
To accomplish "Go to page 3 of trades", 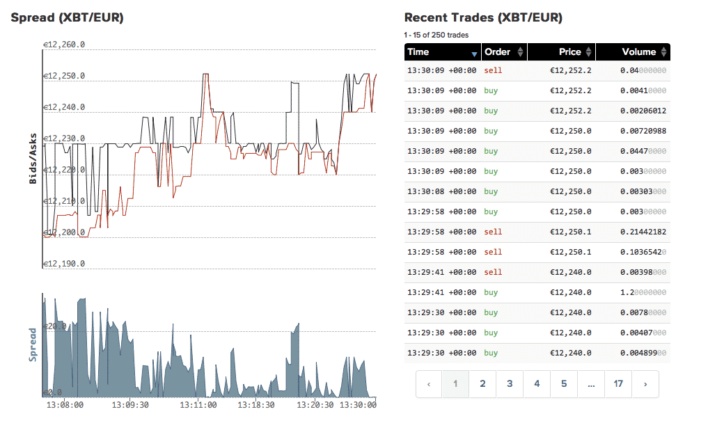I will (510, 384).
